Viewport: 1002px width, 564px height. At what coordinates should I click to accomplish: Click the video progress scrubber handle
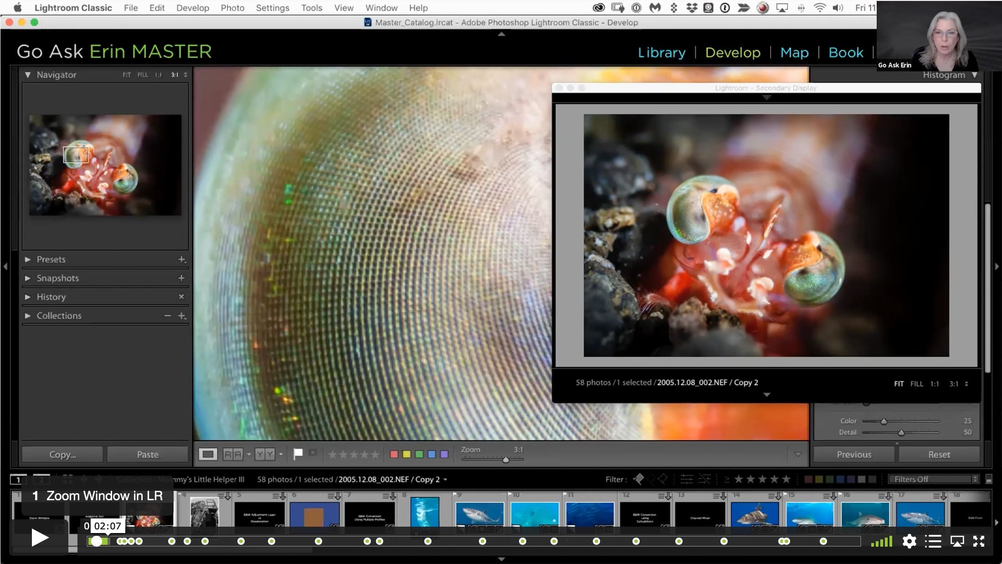coord(96,541)
